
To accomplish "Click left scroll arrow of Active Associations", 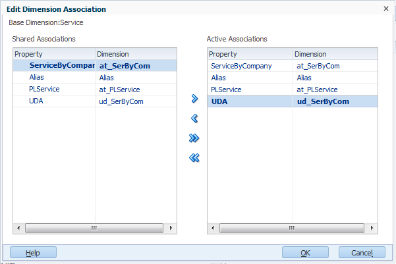I will coord(213,228).
